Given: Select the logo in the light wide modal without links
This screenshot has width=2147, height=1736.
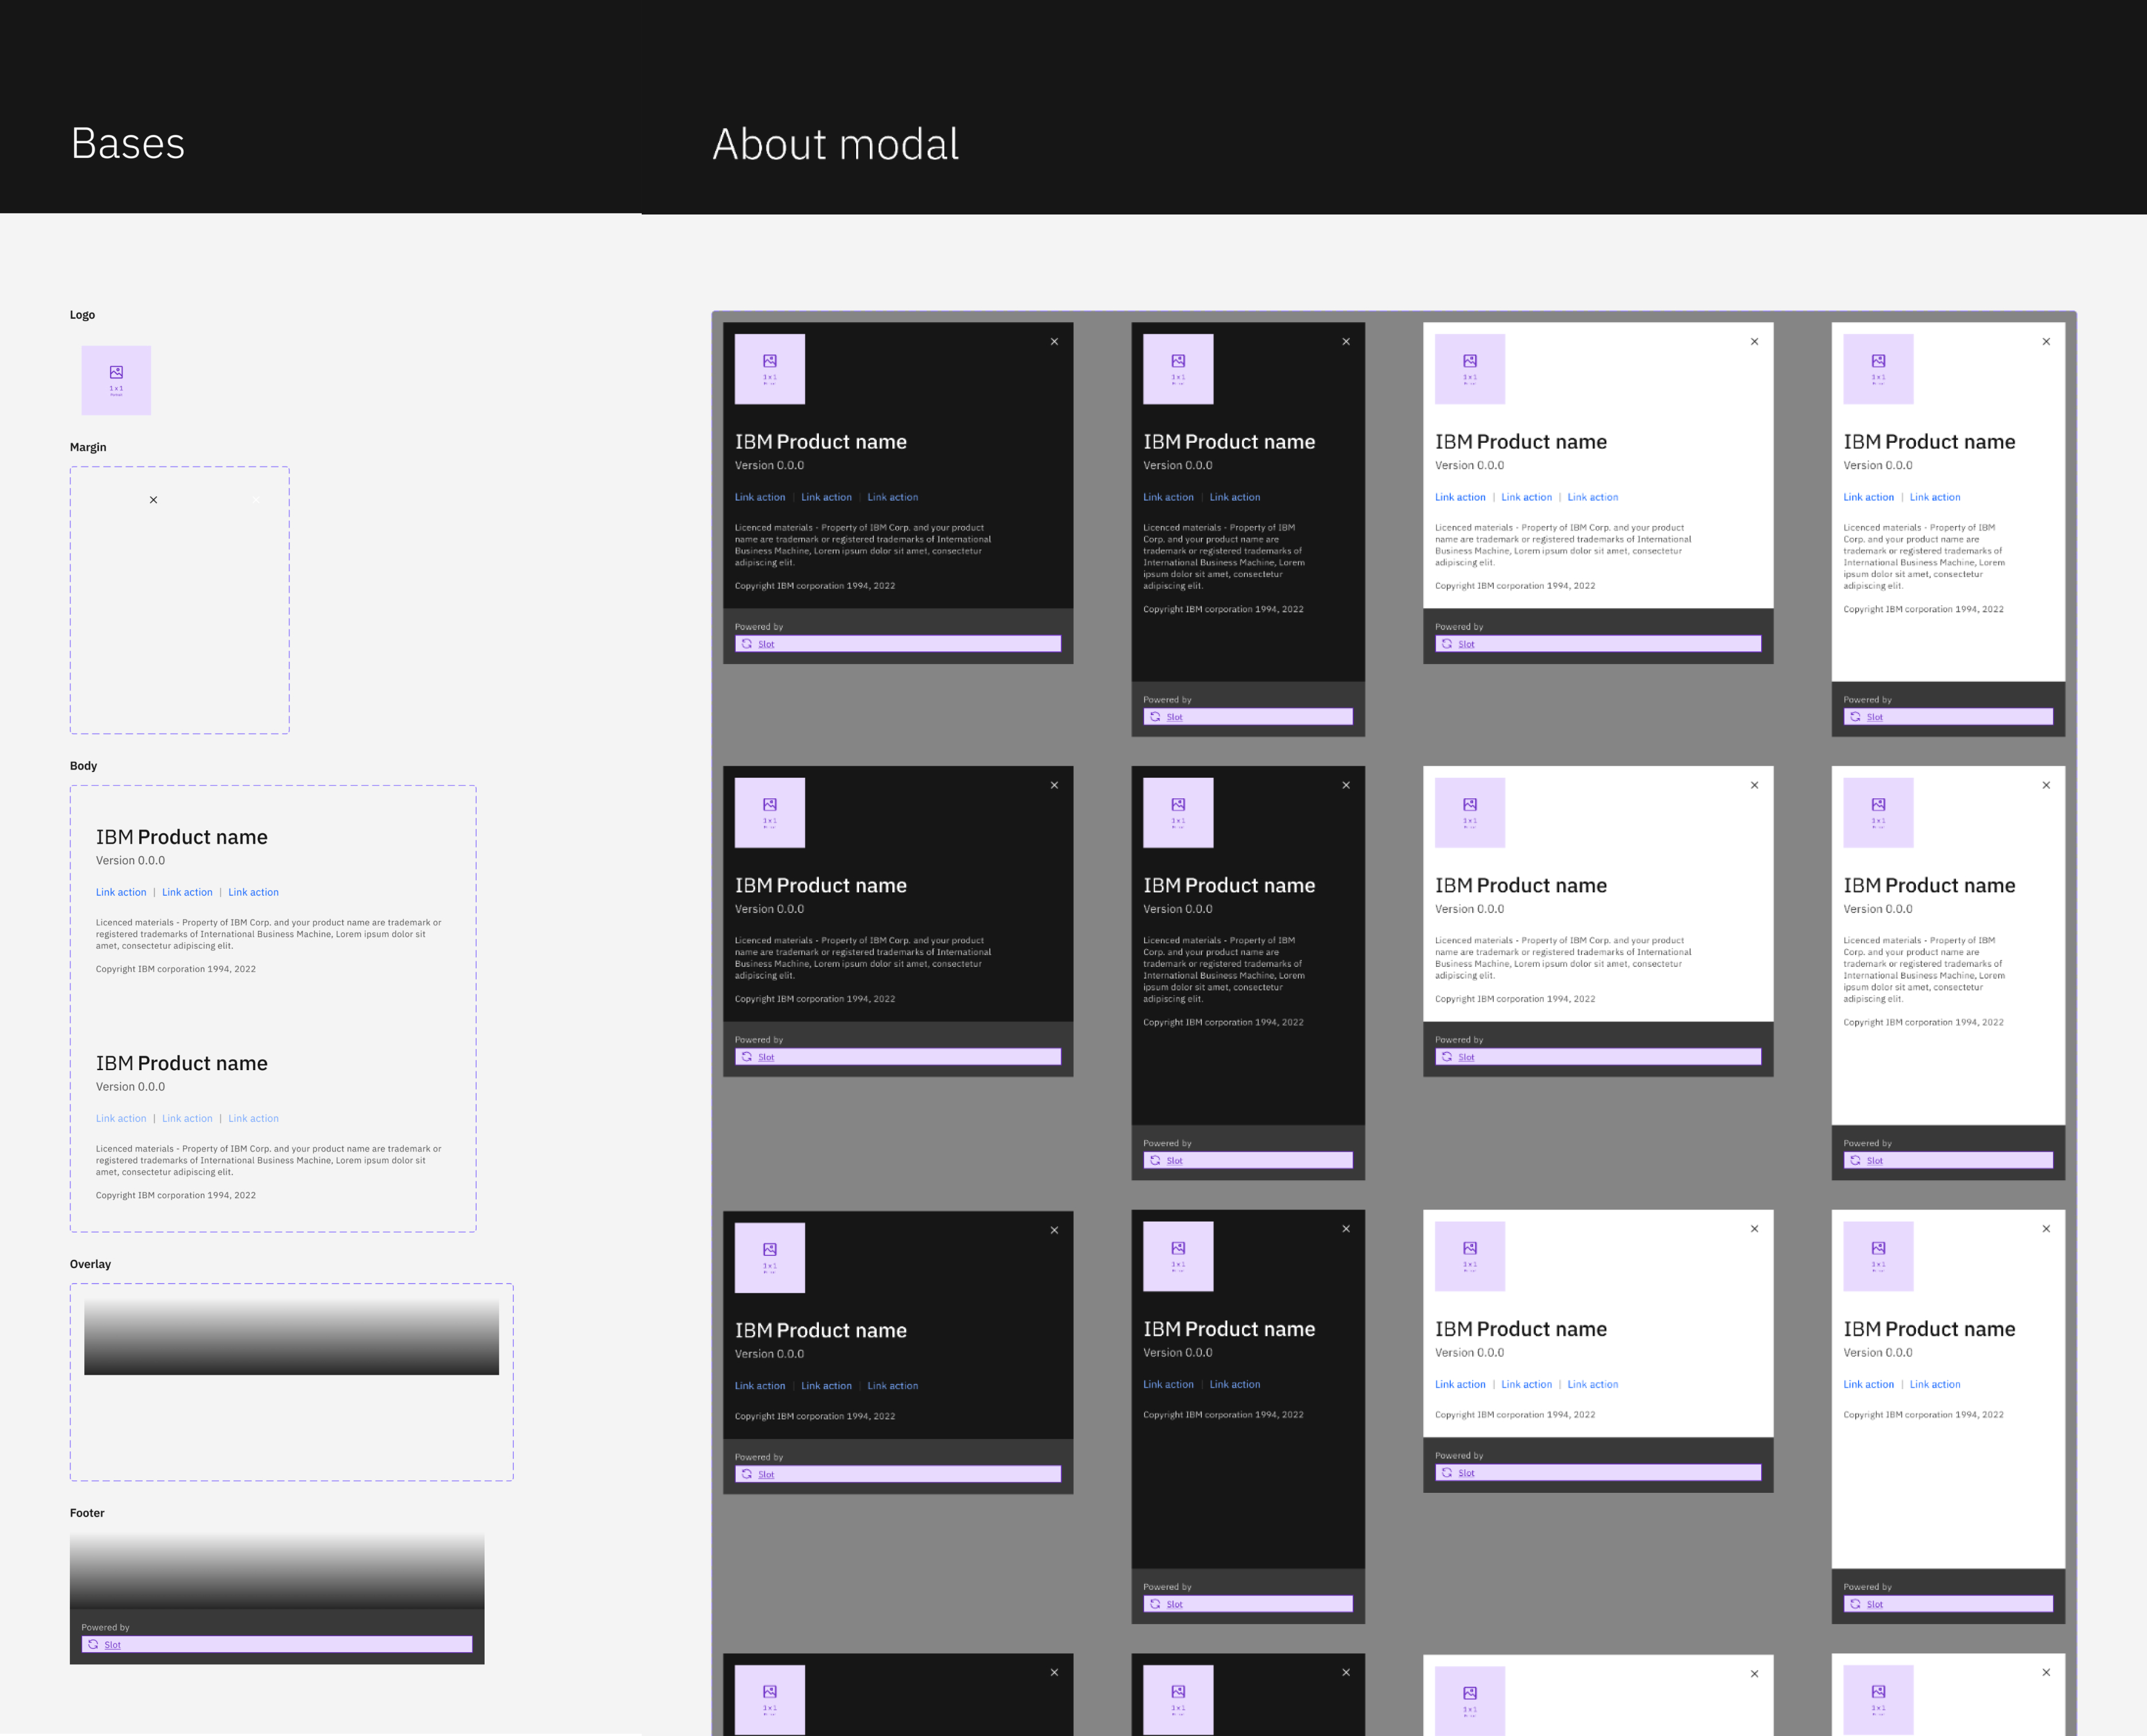Looking at the screenshot, I should click(x=1470, y=813).
